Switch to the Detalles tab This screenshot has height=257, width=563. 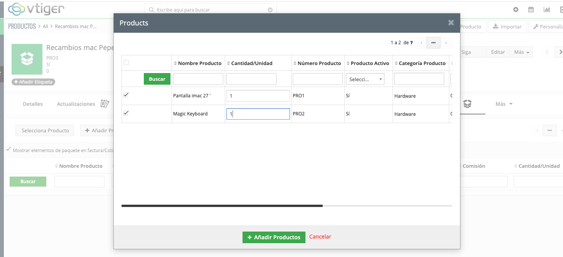pyautogui.click(x=33, y=104)
